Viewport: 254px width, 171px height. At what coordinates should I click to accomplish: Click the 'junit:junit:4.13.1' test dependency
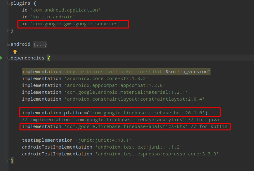point(104,140)
